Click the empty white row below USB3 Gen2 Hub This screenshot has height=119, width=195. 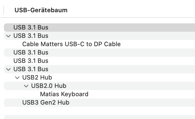tap(97, 111)
